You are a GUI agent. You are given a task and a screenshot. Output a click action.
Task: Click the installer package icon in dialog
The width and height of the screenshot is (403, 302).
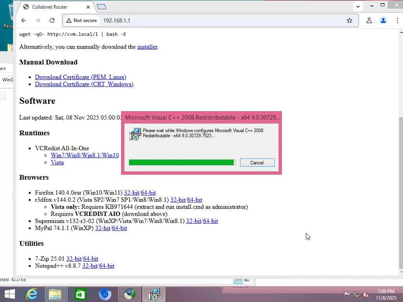coord(135,134)
